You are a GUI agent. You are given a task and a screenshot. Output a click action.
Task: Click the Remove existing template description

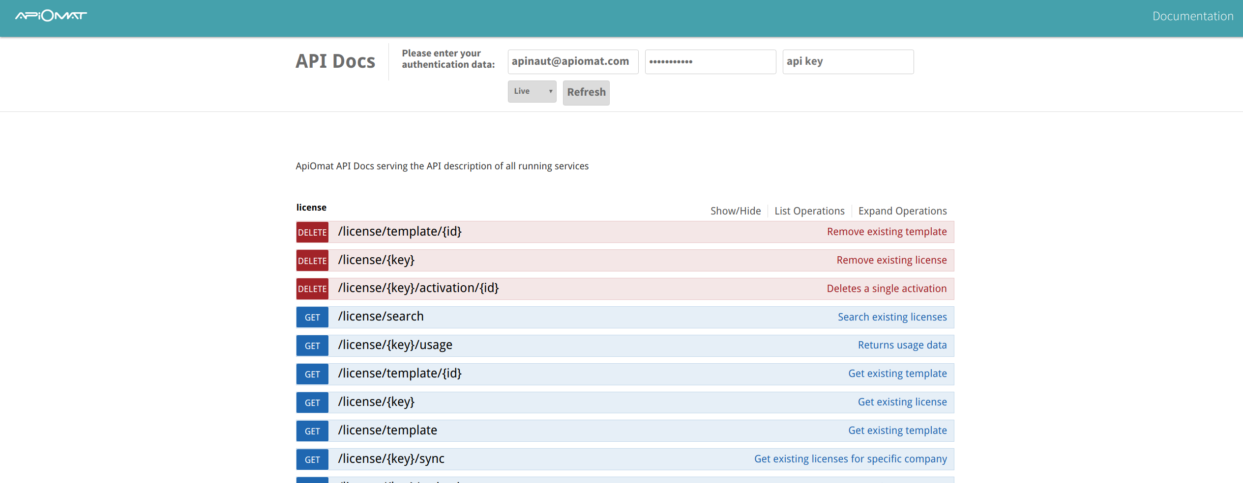(887, 232)
